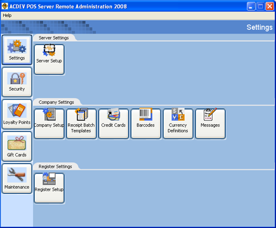Open Currency Definitions
The image size is (276, 228).
pyautogui.click(x=178, y=123)
